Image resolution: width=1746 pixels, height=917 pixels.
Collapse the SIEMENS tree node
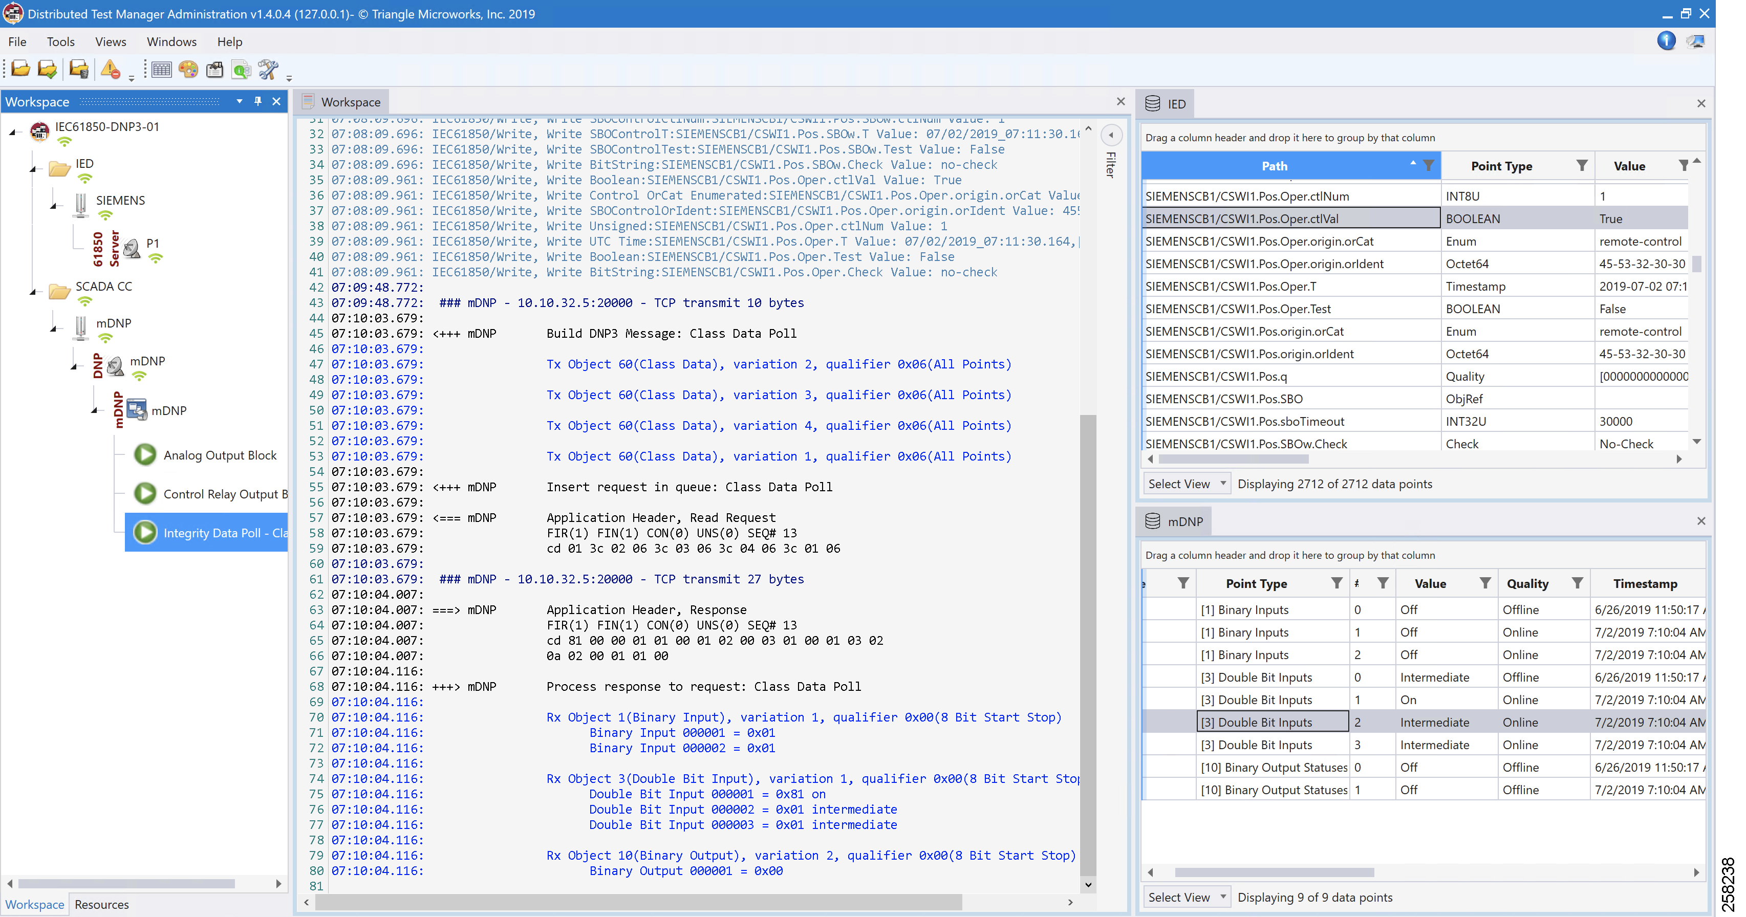pos(54,205)
